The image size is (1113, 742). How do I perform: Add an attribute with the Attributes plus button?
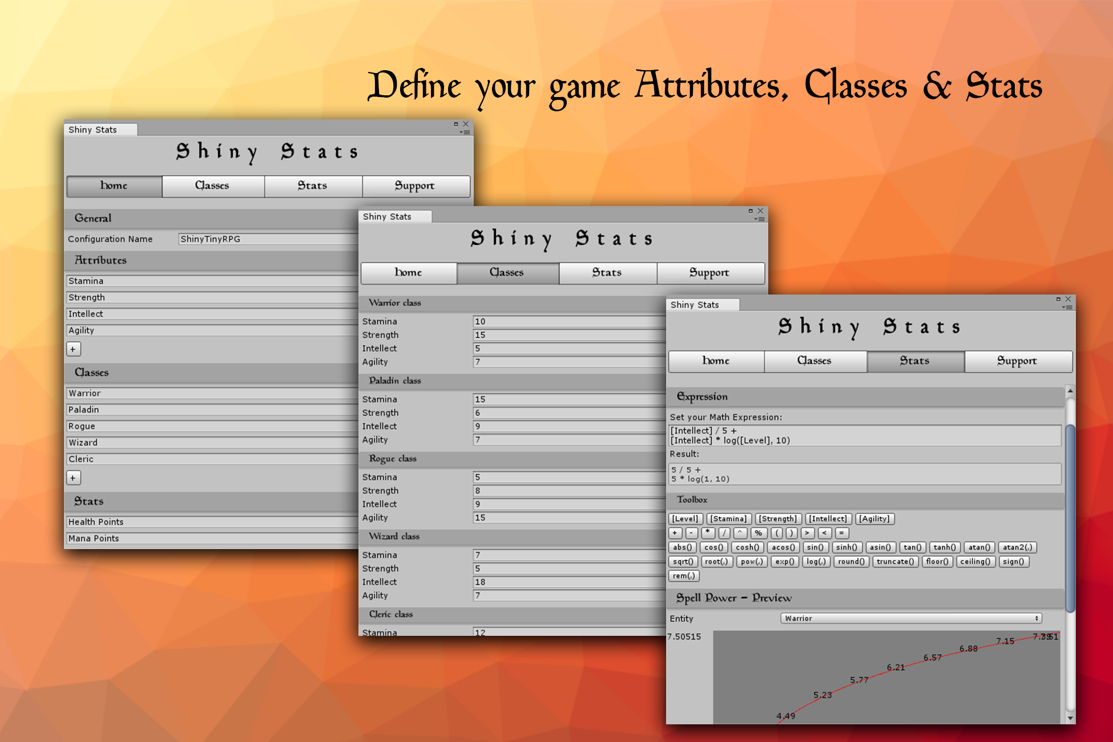(x=73, y=349)
